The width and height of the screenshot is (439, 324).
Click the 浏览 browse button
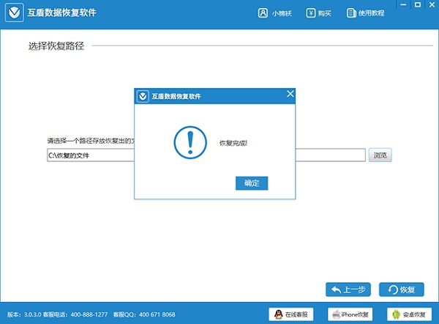[x=380, y=155]
